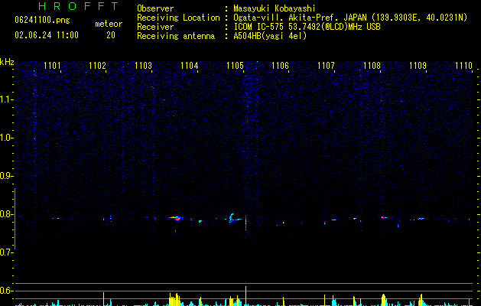Click observer name Masayuki Kobayashi
Viewport: 481px width, 306px height.
coord(275,8)
